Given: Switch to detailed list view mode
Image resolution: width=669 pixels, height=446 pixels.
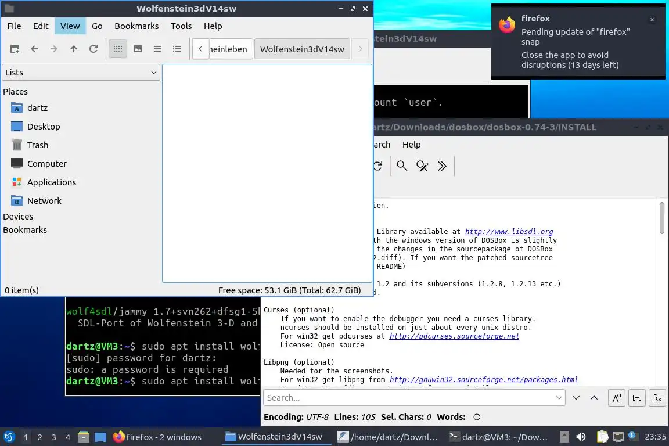Looking at the screenshot, I should tap(177, 49).
